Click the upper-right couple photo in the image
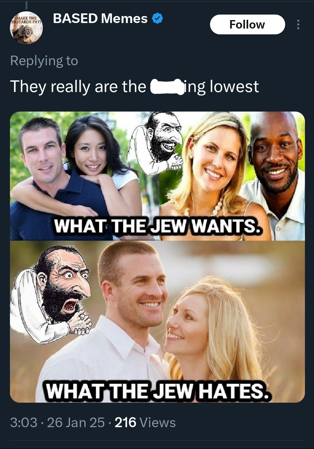 click(x=232, y=176)
